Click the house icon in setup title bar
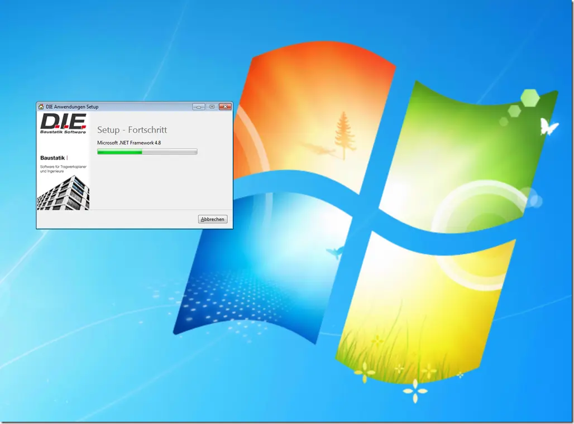This screenshot has width=574, height=424. [41, 107]
